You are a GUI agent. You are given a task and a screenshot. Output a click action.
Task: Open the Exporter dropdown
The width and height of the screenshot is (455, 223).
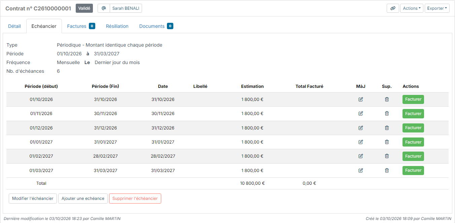[437, 8]
